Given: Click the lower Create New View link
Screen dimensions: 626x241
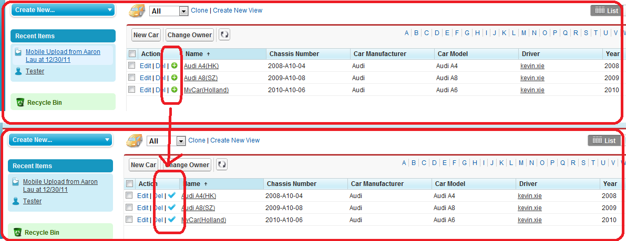Looking at the screenshot, I should (x=235, y=140).
